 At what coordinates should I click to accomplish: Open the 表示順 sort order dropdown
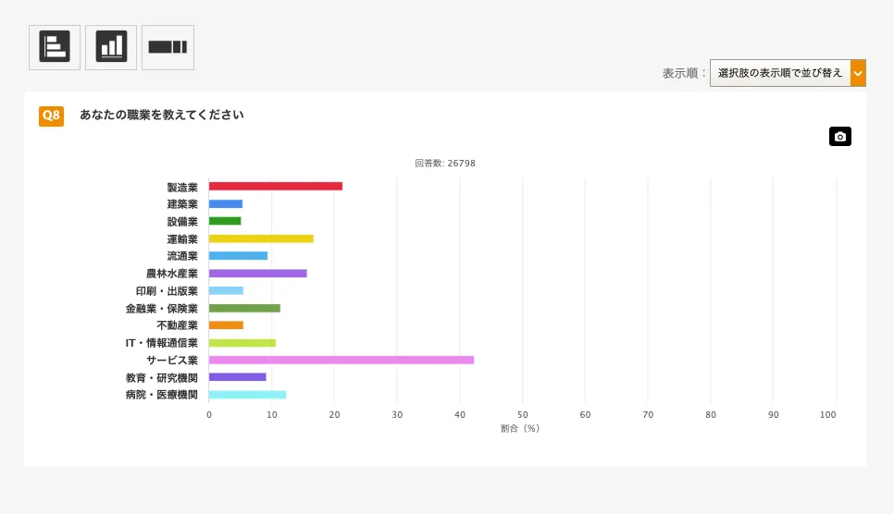click(780, 73)
